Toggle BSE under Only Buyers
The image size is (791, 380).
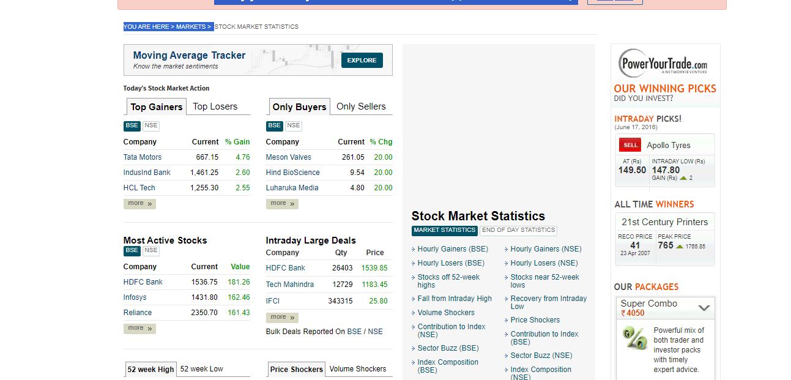click(x=274, y=125)
